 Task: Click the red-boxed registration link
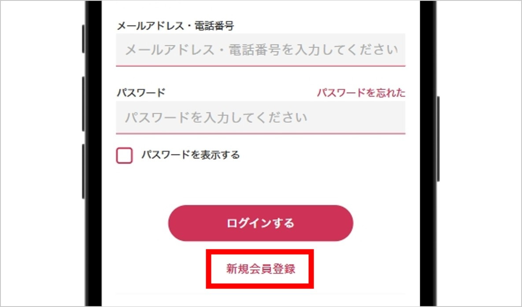coord(259,269)
